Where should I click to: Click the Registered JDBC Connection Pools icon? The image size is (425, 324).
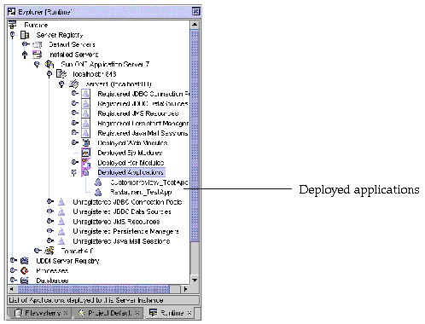tap(85, 94)
